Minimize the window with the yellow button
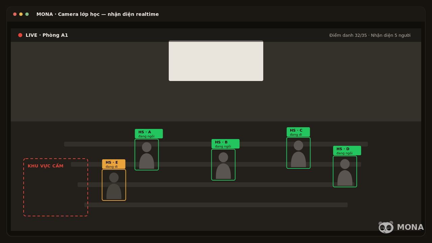 [21, 14]
